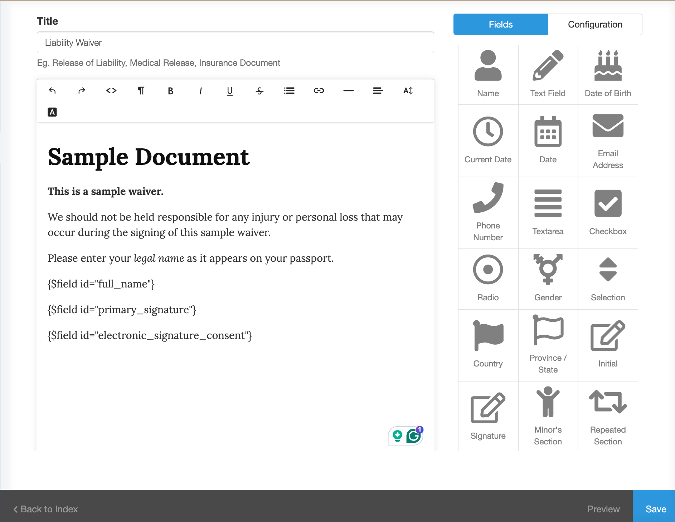Insert a horizontal line

349,91
